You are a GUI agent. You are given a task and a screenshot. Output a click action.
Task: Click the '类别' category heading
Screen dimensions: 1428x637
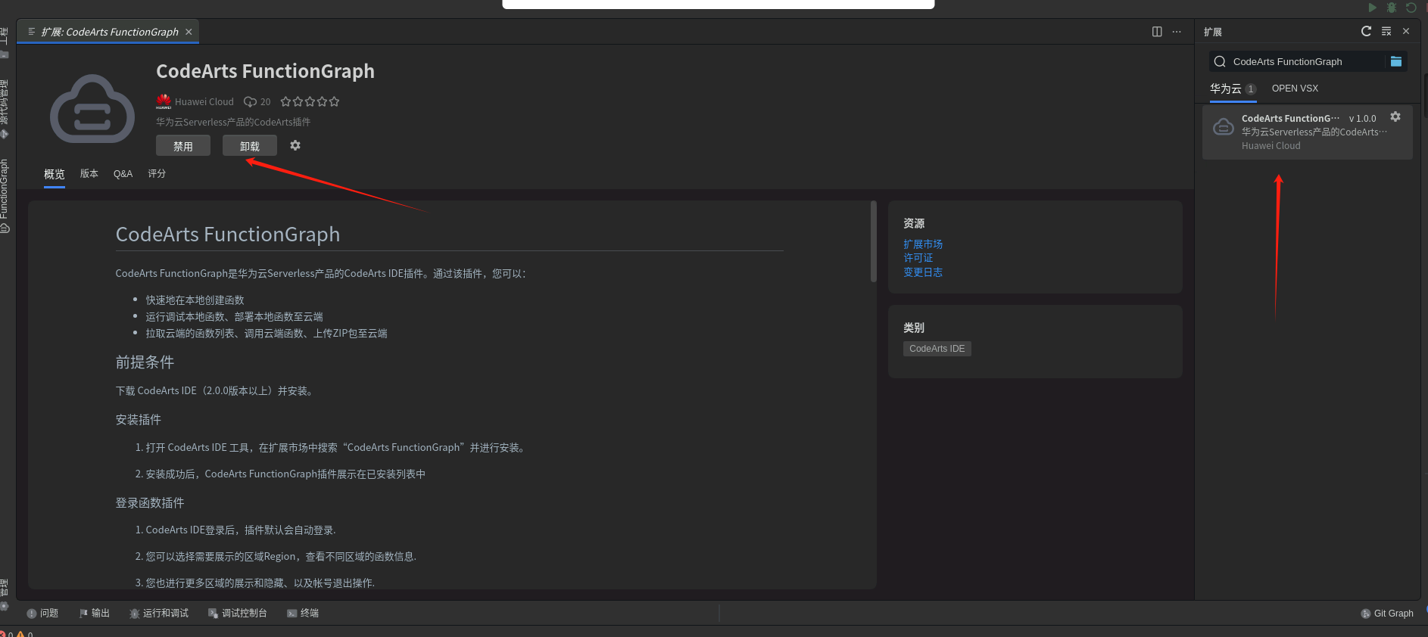click(914, 328)
